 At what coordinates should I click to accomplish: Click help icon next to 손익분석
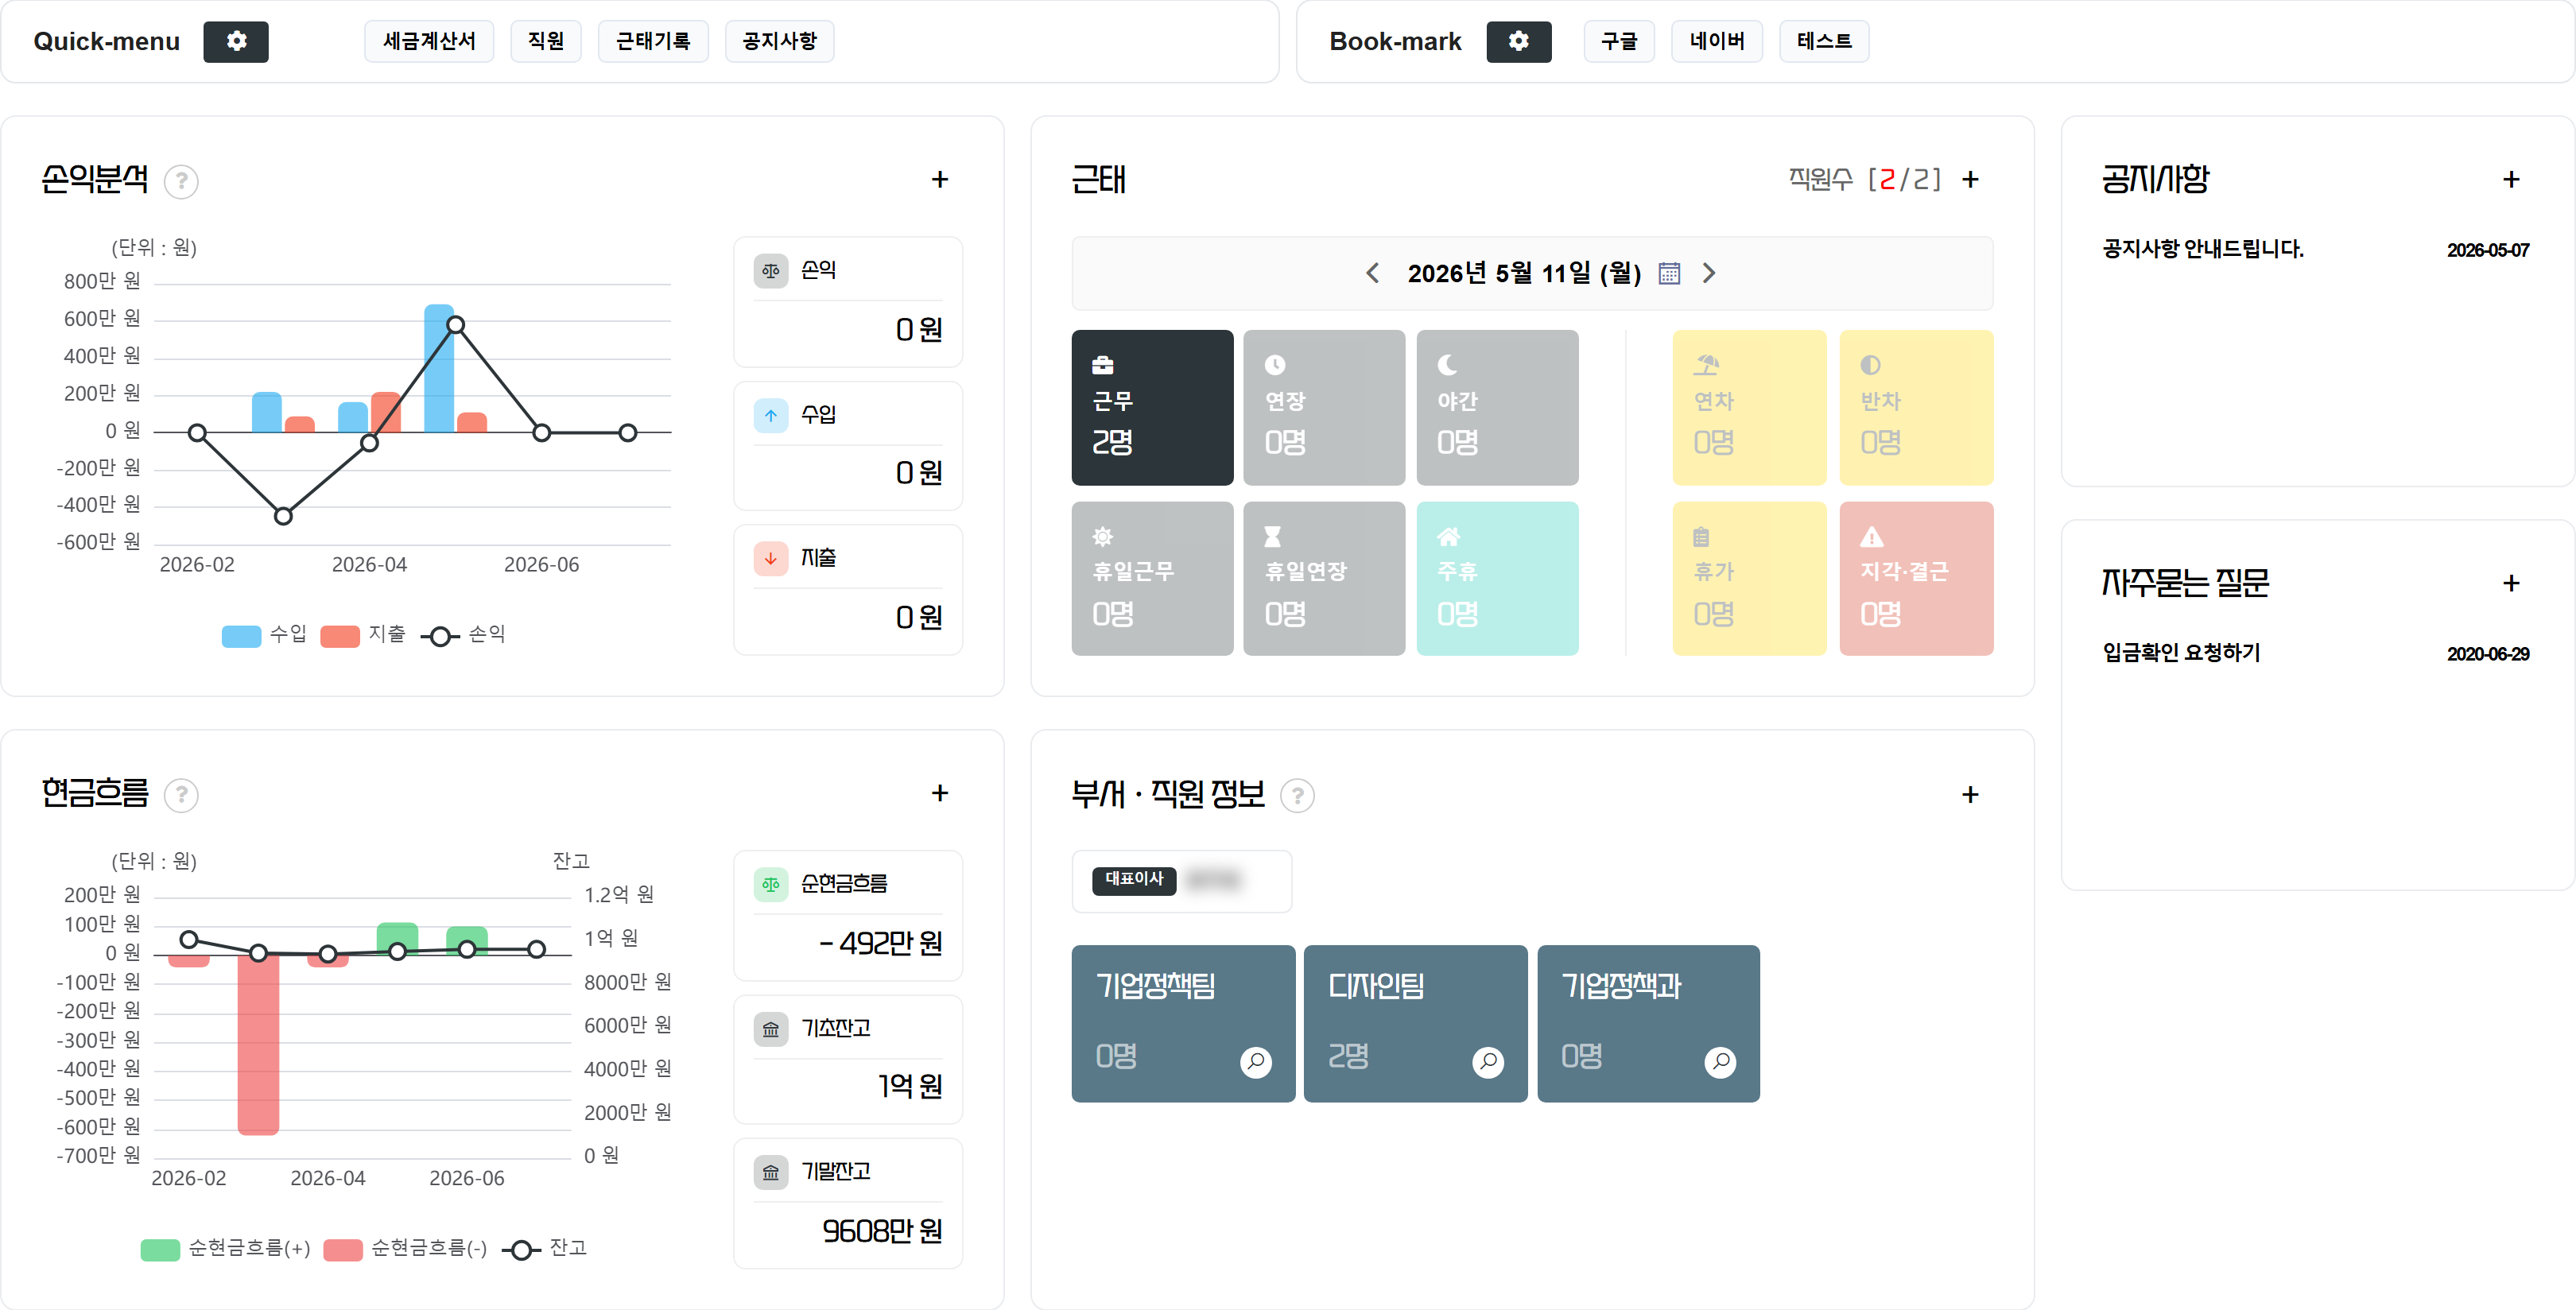tap(181, 181)
